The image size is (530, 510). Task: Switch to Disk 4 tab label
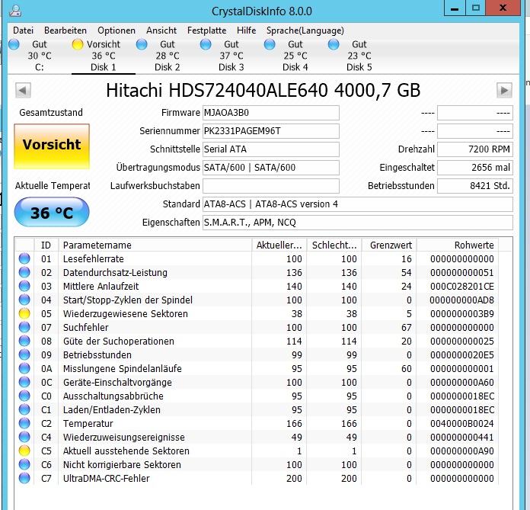(x=295, y=67)
